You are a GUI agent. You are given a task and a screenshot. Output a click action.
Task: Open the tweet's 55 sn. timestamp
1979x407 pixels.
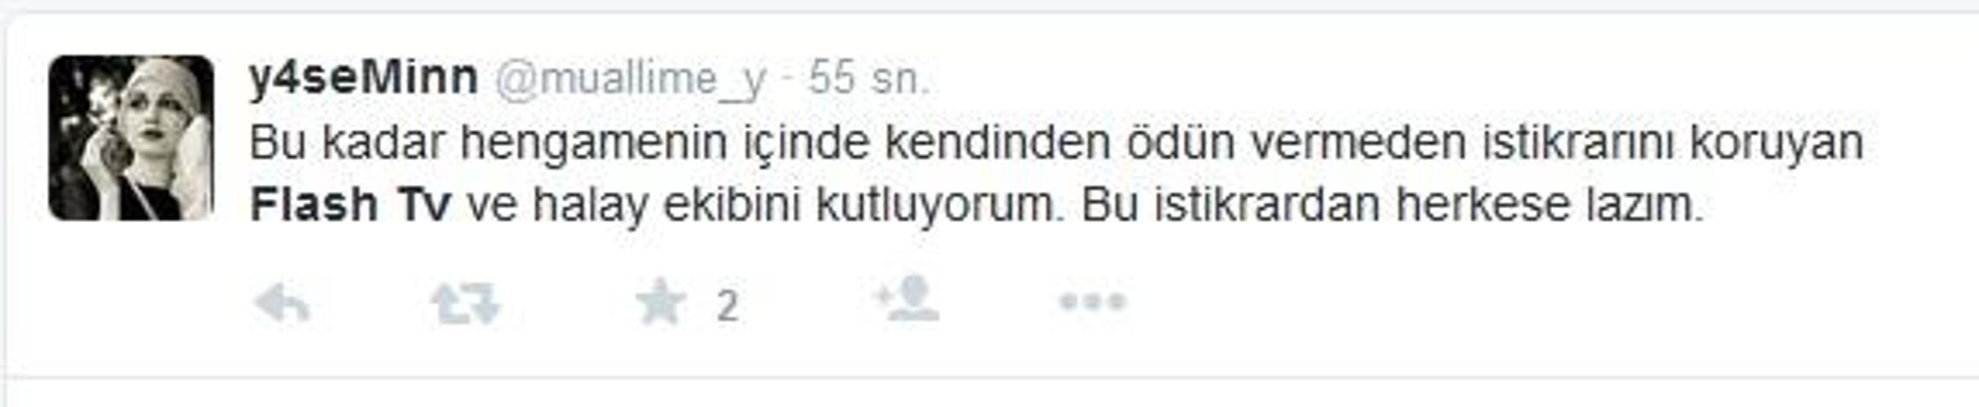pos(867,79)
